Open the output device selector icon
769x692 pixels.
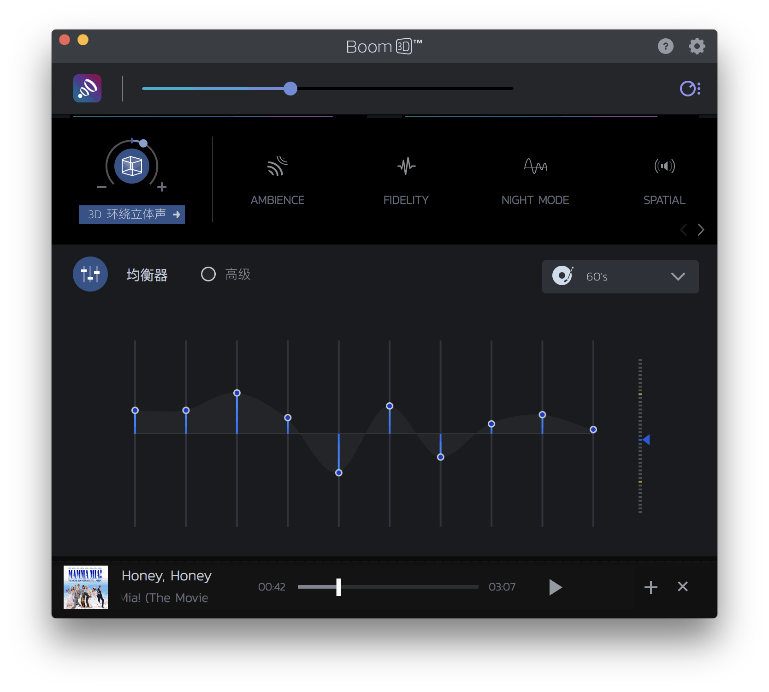point(690,88)
